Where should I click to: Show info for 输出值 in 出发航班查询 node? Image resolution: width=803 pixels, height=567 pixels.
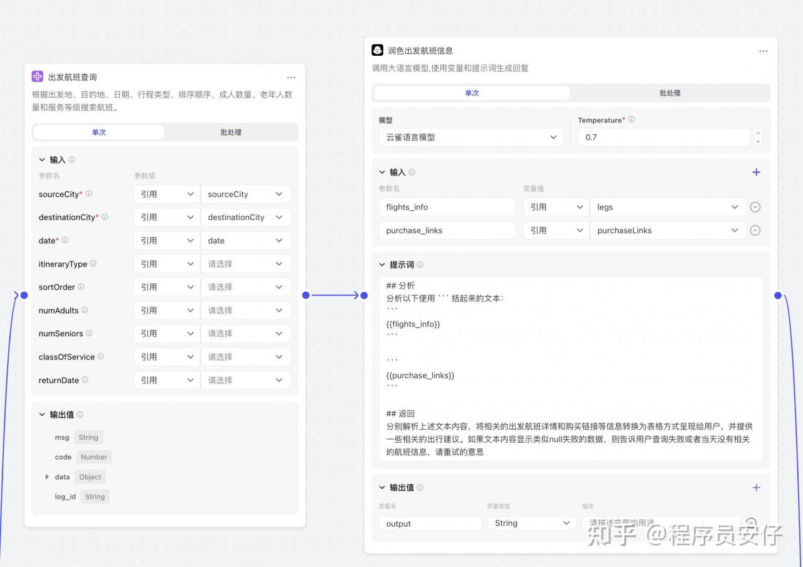click(x=80, y=415)
